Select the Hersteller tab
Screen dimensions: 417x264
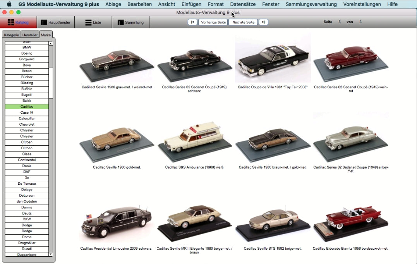(30, 35)
